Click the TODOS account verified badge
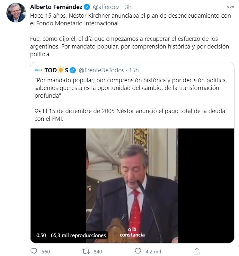Image resolution: width=239 pixels, height=256 pixels. (73, 70)
